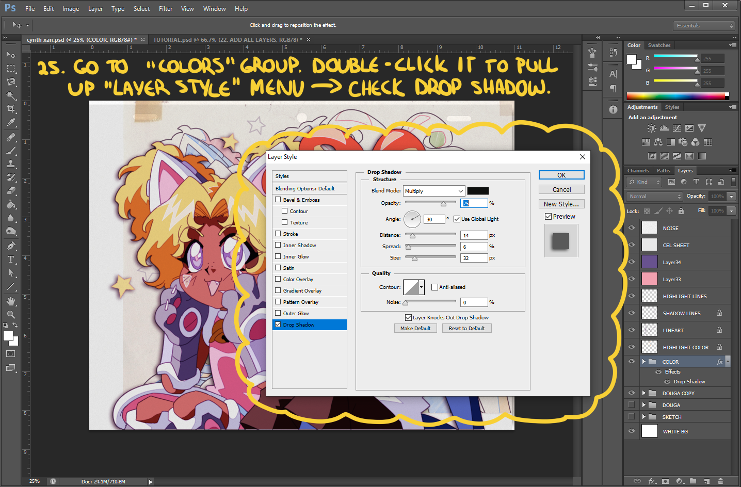The image size is (741, 487).
Task: Open the layer blending mode Normal dropdown
Action: [x=654, y=197]
